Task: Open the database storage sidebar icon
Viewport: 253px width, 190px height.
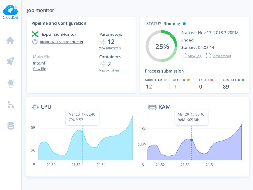Action: [x=11, y=126]
